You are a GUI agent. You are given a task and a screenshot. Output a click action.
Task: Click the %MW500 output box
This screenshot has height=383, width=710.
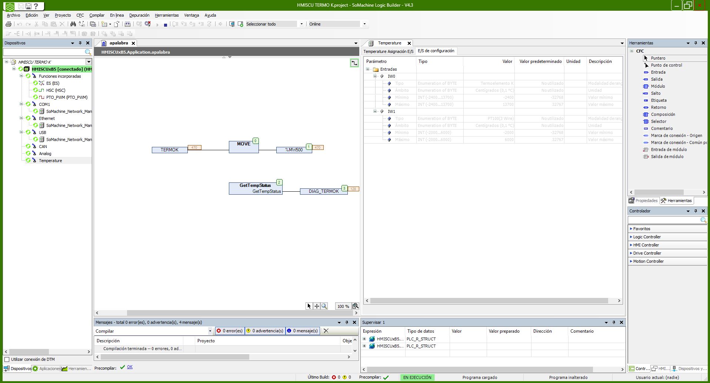tap(294, 150)
